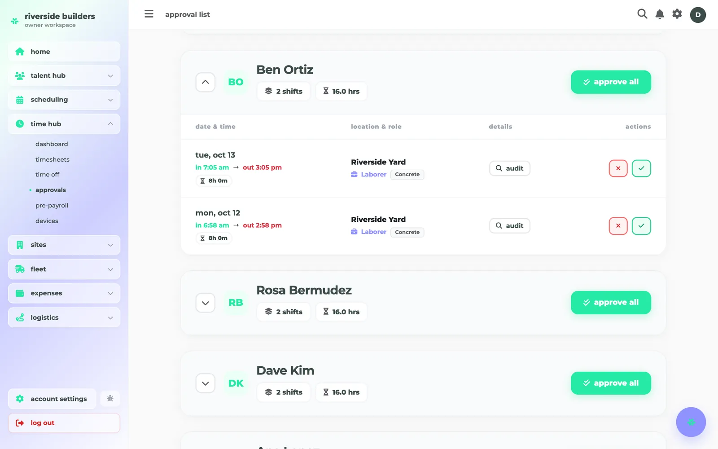Viewport: 718px width, 449px height.
Task: Open the approvals page in sidebar
Action: (51, 190)
